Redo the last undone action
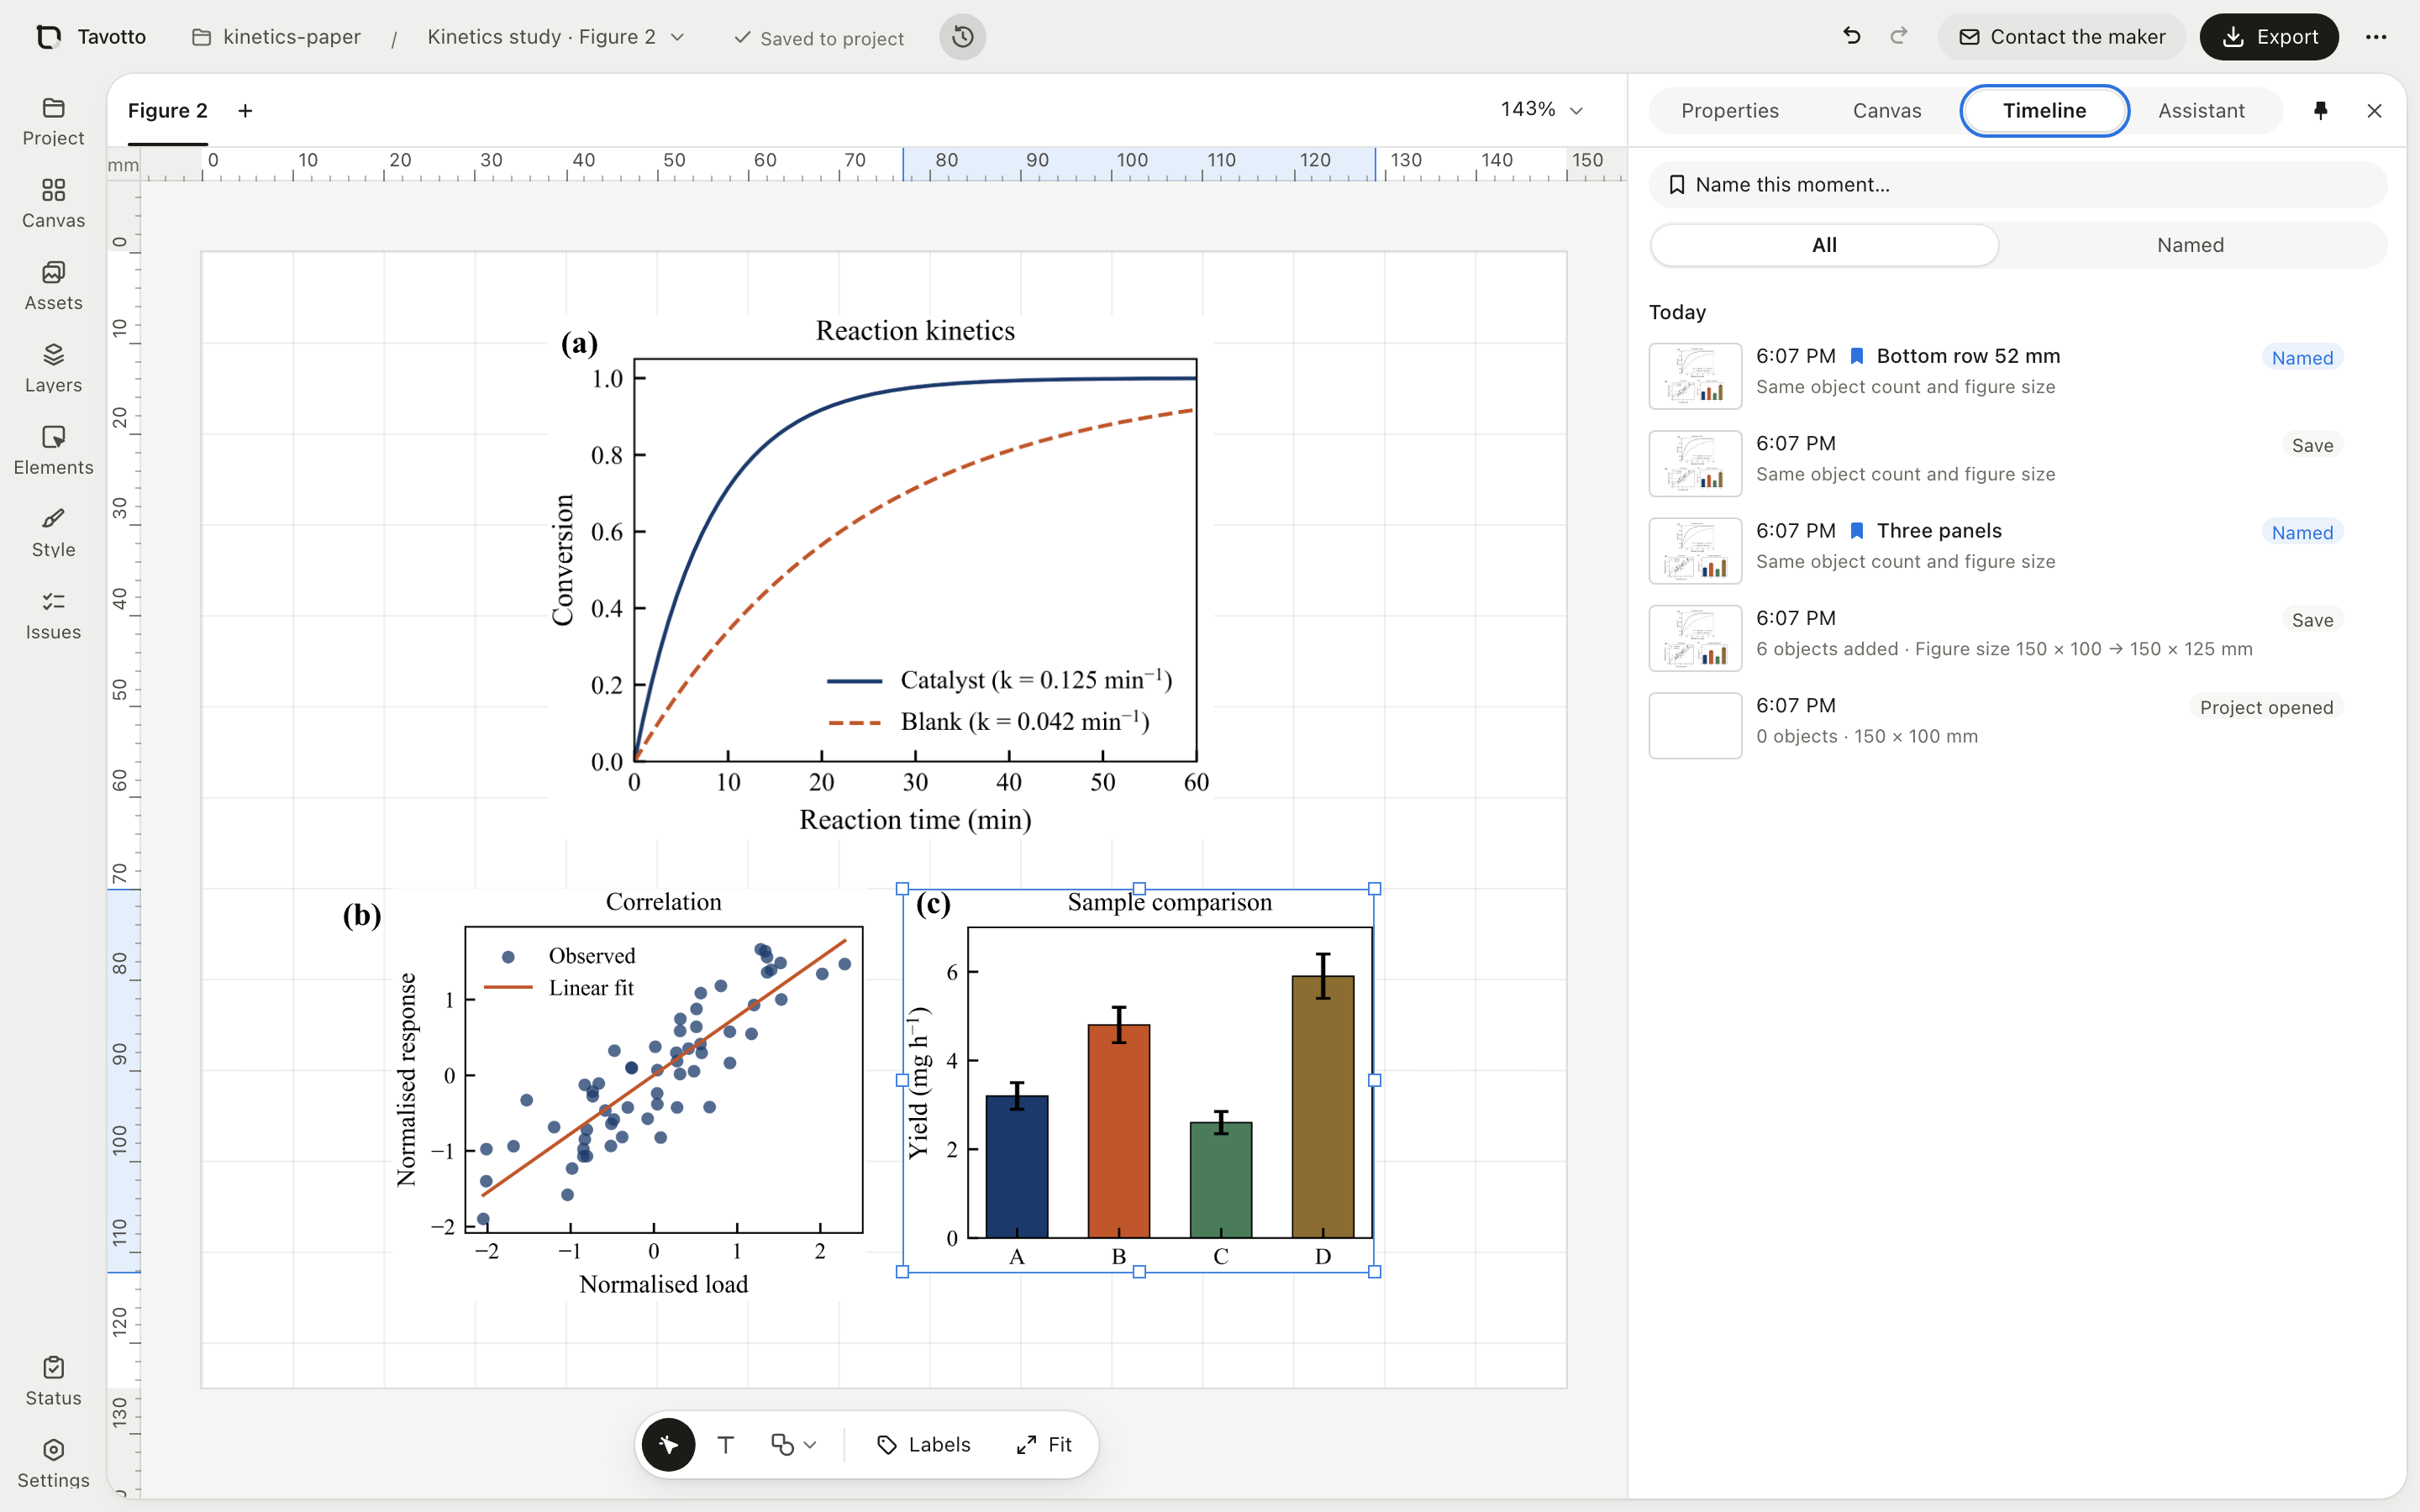The height and width of the screenshot is (1512, 2420). coord(1899,37)
